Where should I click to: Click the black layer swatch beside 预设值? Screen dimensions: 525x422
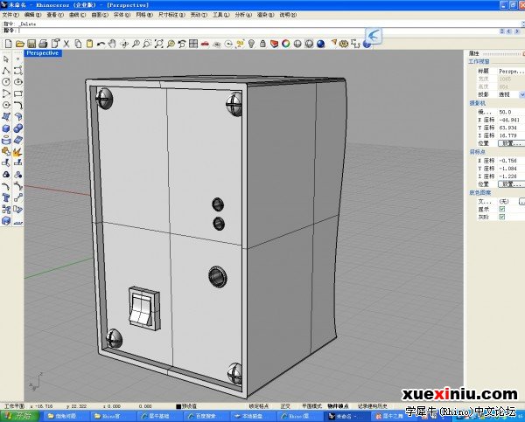tap(178, 406)
